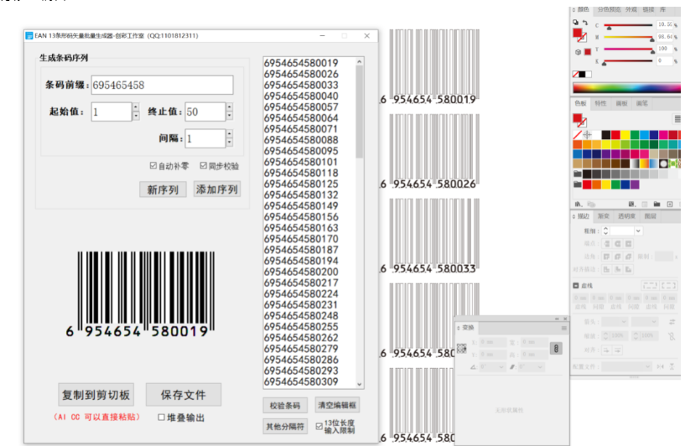Click the reference point grid in Transform panel
Viewport: 685px width, 446px height.
[462, 348]
